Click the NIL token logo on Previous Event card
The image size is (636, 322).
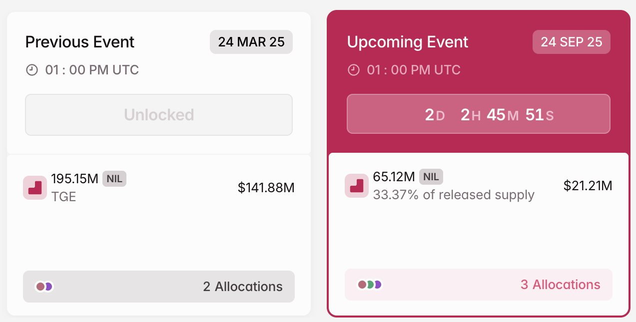pos(35,187)
